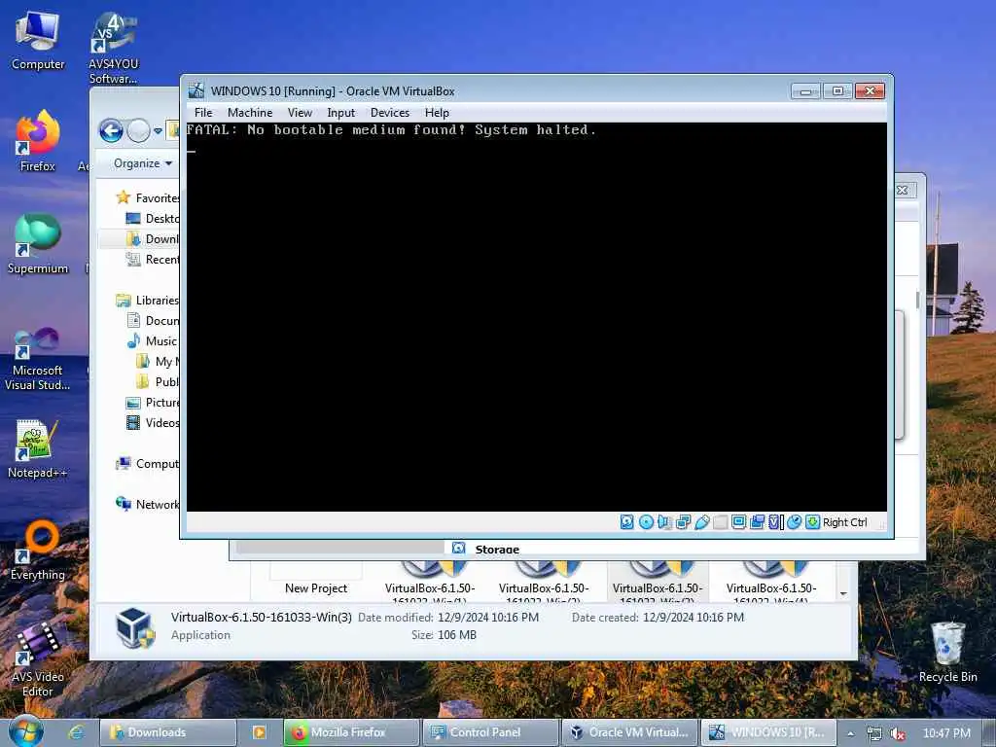Open the Help menu in VM window
This screenshot has height=747, width=996.
point(437,113)
